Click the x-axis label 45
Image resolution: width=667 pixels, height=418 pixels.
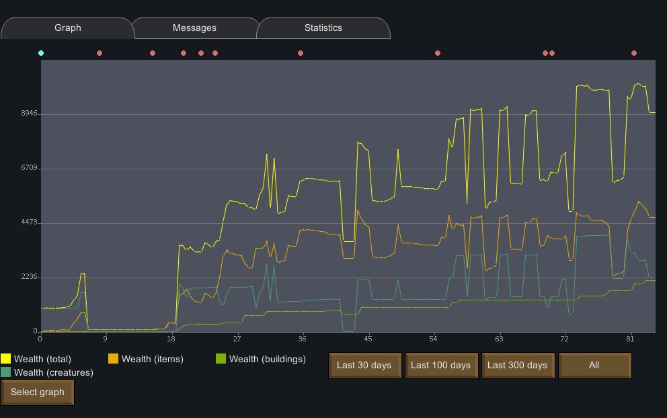(368, 339)
